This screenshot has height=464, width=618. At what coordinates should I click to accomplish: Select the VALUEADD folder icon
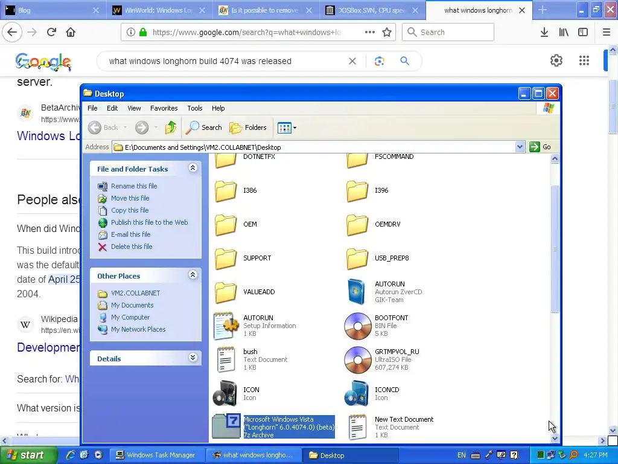click(x=226, y=292)
